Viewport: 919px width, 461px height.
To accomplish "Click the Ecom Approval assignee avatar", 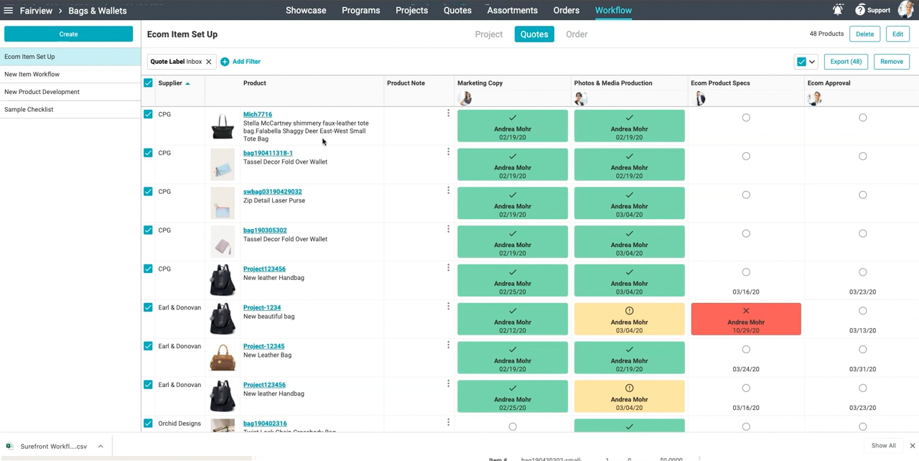I will [x=814, y=98].
